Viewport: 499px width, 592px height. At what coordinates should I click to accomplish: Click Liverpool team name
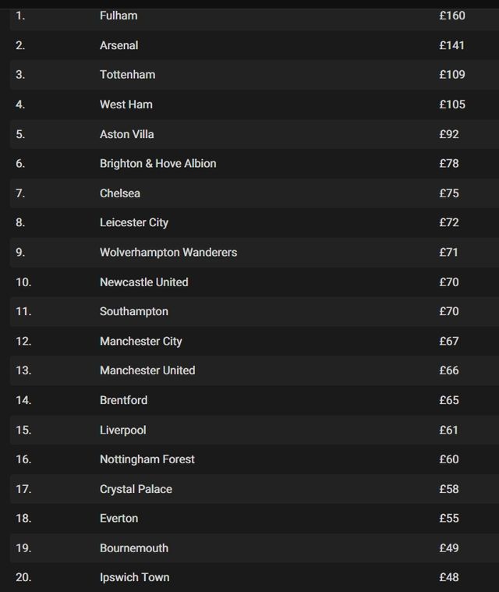[122, 430]
